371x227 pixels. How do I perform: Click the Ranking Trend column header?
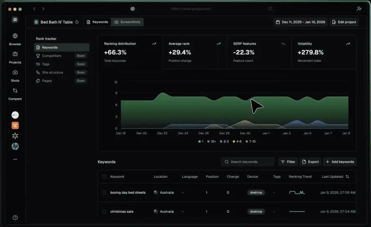click(300, 177)
